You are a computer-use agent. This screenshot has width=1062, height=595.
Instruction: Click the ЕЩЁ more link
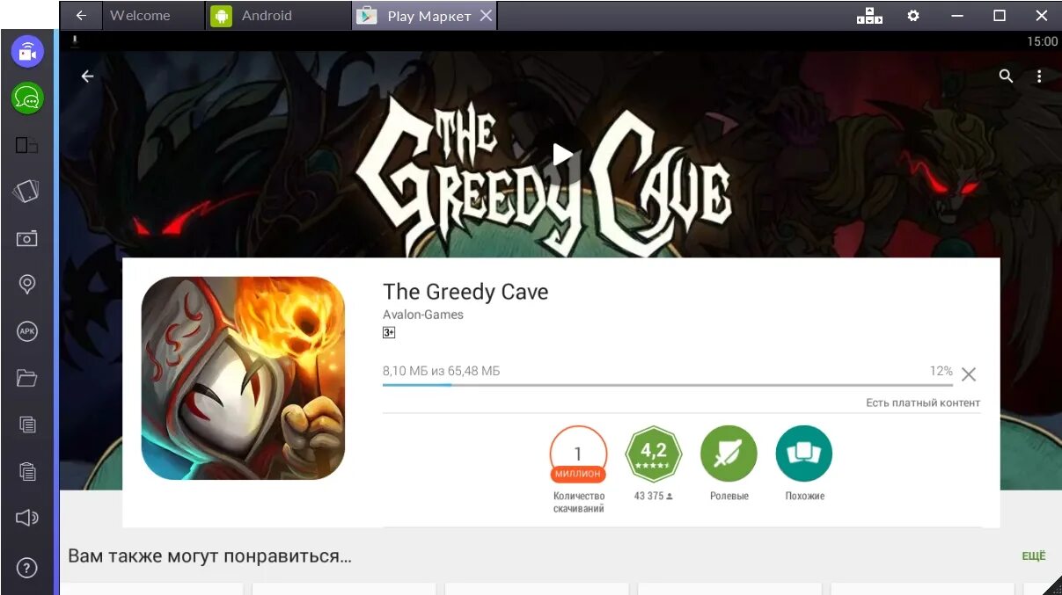[1034, 556]
